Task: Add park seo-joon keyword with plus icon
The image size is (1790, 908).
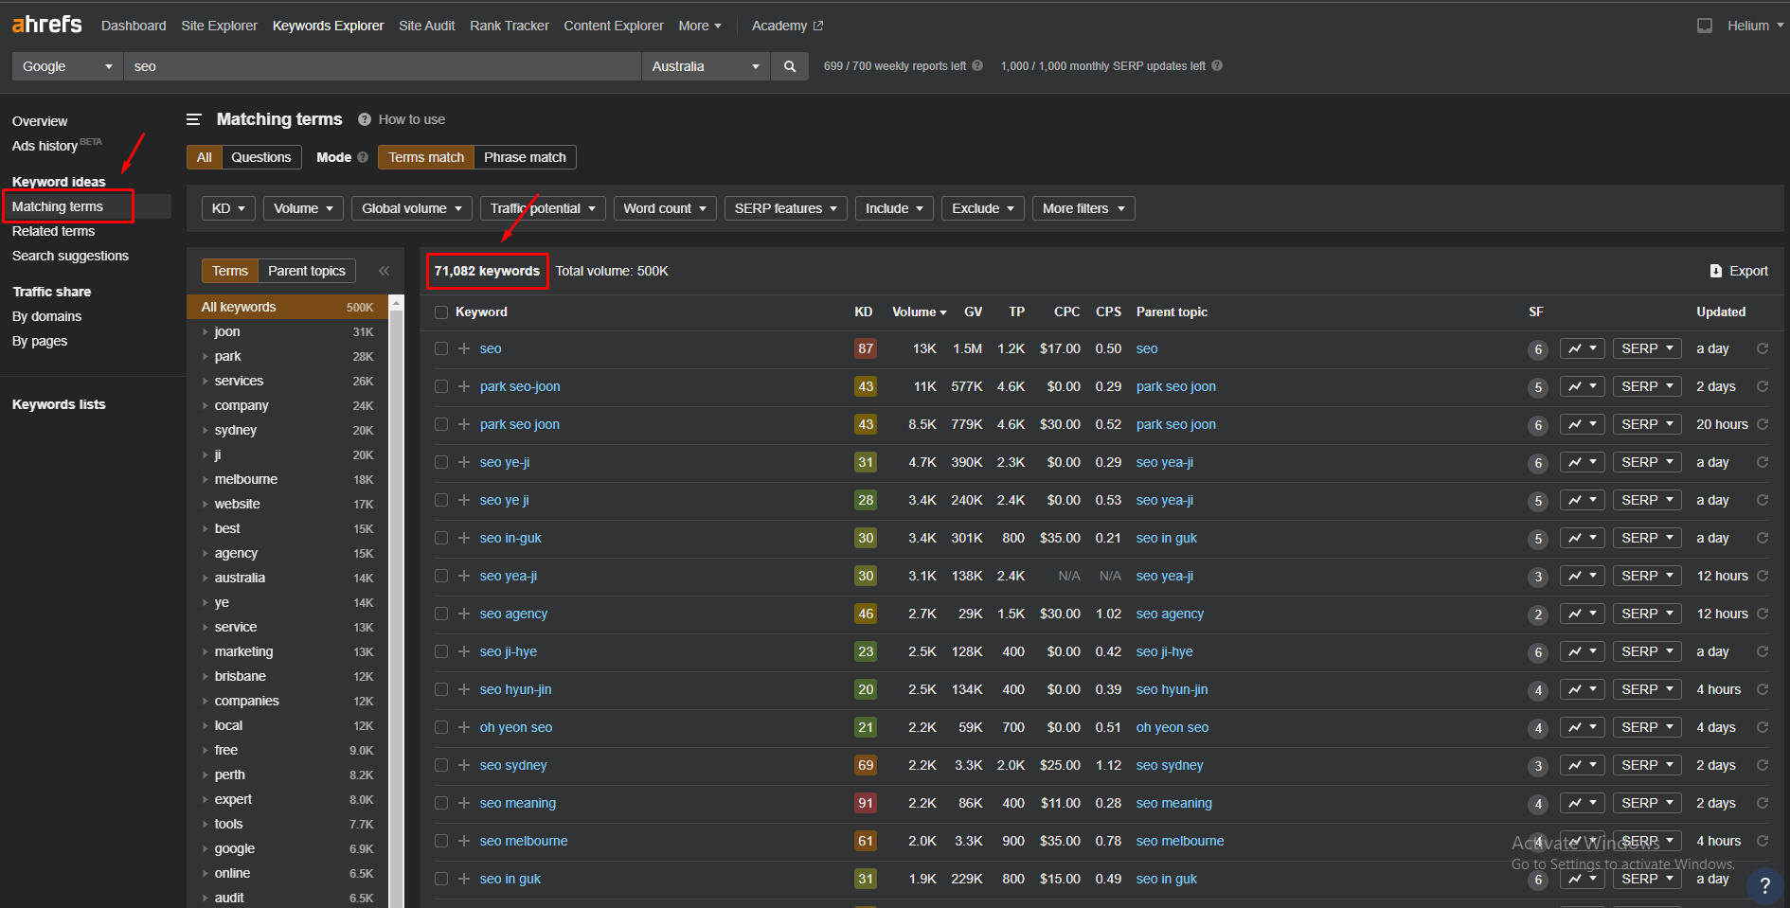Action: (x=464, y=386)
